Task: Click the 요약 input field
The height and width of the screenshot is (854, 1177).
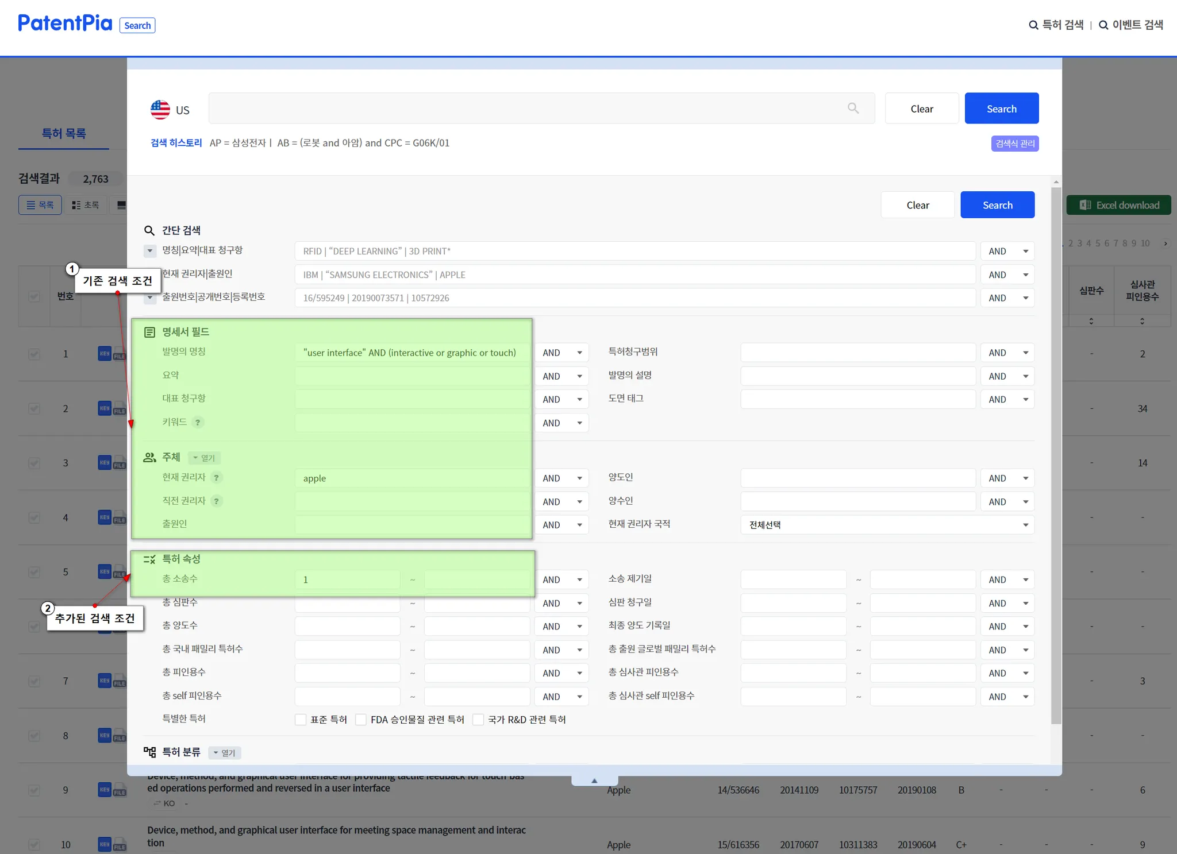Action: tap(411, 376)
